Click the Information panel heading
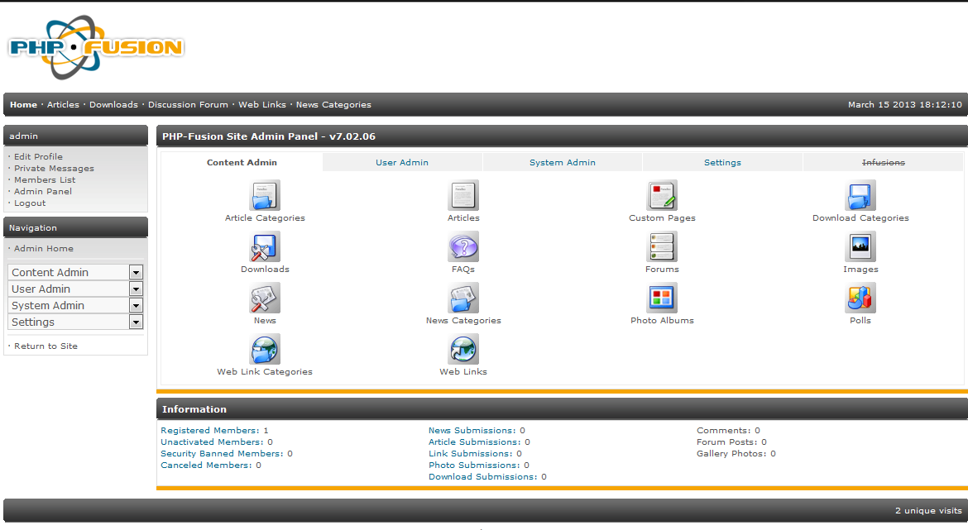 tap(194, 409)
